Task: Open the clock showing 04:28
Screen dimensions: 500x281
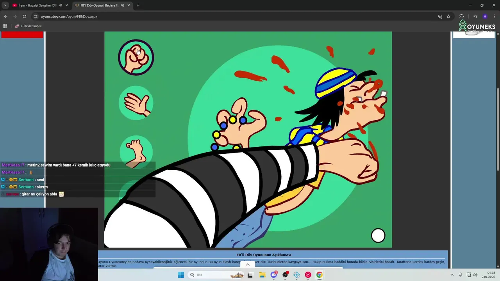Action: pos(488,275)
